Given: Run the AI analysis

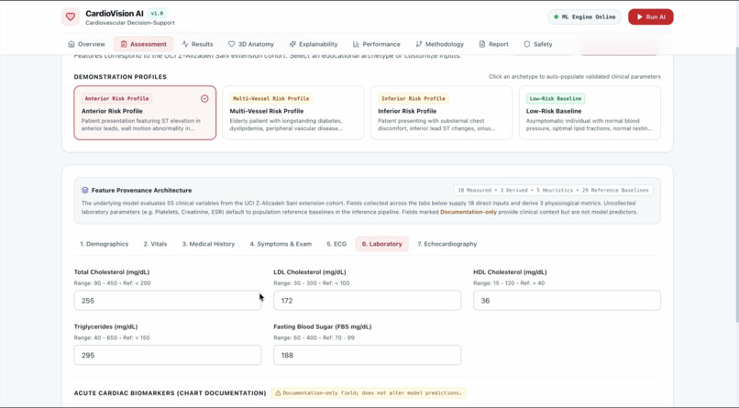Looking at the screenshot, I should pos(650,17).
